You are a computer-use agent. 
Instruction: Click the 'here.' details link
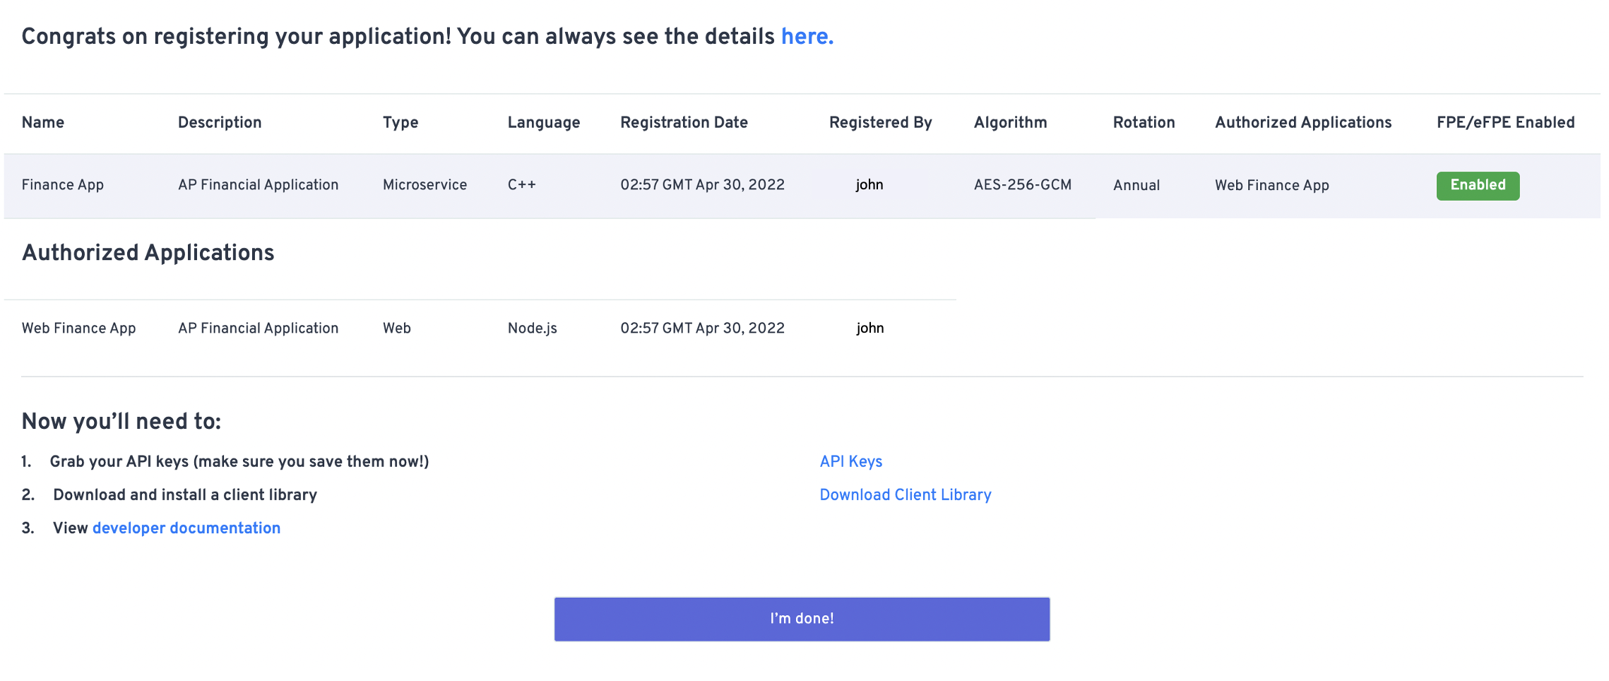tap(807, 36)
